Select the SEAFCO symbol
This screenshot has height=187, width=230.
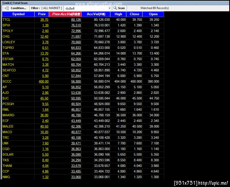(x=9, y=70)
